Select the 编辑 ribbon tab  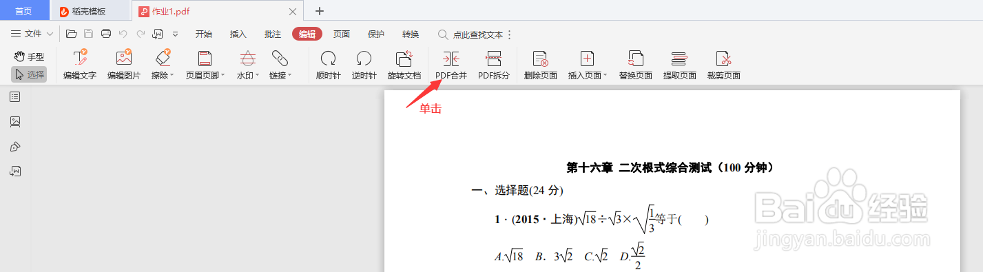(x=307, y=34)
